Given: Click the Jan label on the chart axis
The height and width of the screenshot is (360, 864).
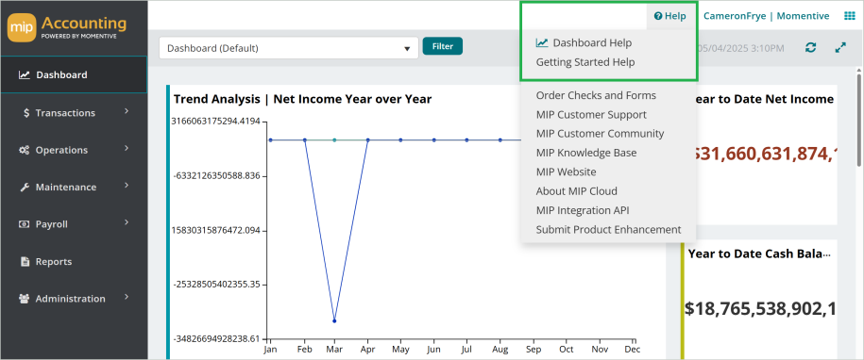Looking at the screenshot, I should (x=270, y=350).
